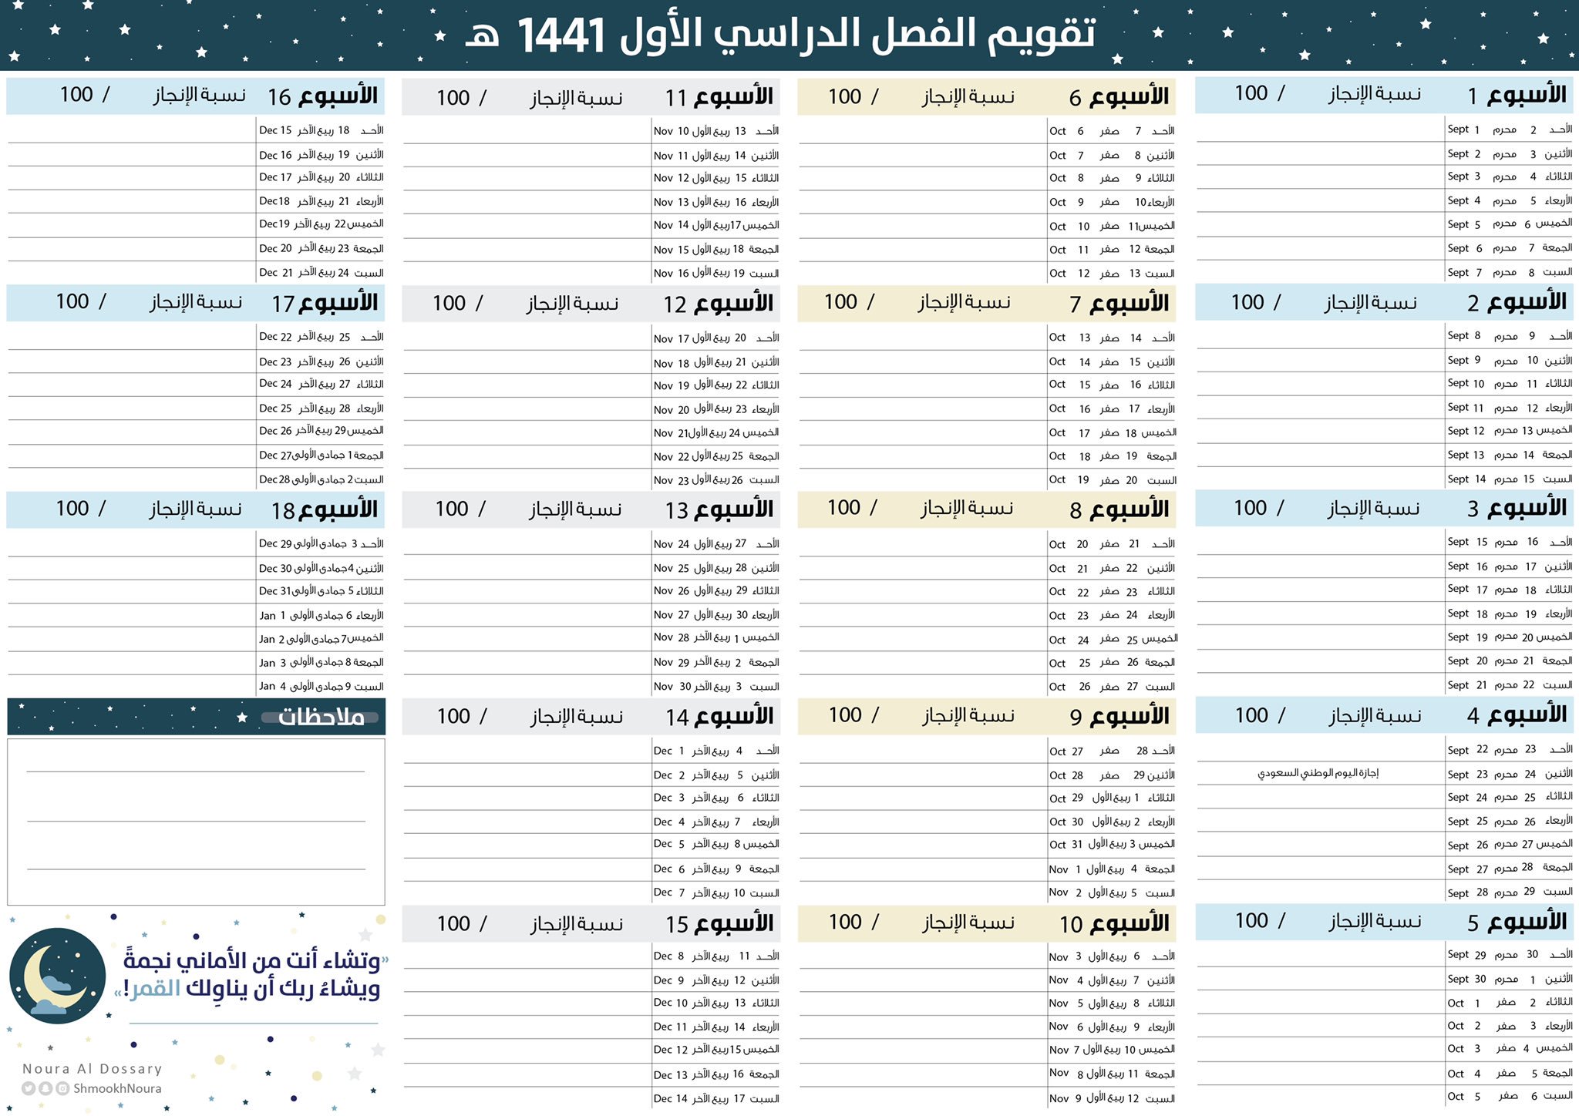Viewport: 1579px width, 1116px height.
Task: Click the main 1441 calendar title
Action: 780,35
